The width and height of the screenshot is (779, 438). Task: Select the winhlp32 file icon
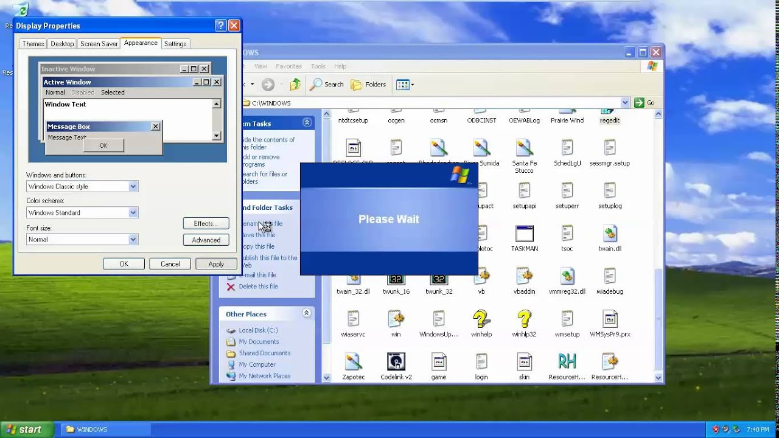(524, 319)
